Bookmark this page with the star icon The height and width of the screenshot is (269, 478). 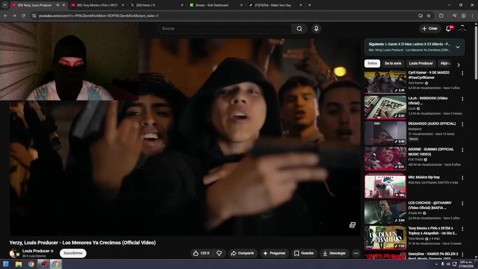click(x=429, y=16)
